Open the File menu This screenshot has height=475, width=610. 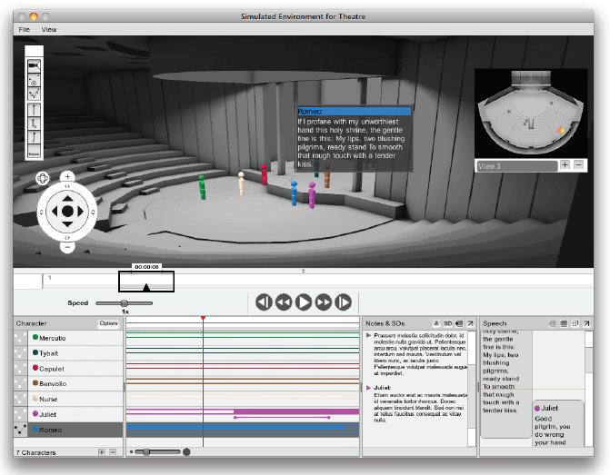24,30
